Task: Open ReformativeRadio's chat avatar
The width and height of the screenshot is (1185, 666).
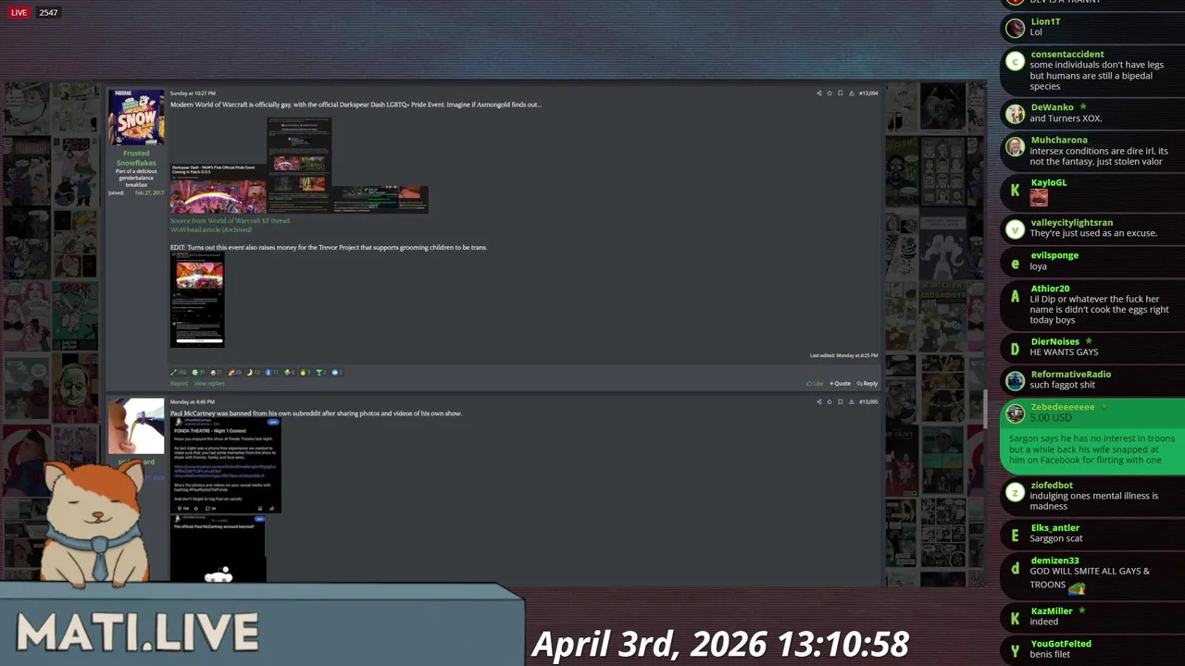Action: click(1016, 381)
